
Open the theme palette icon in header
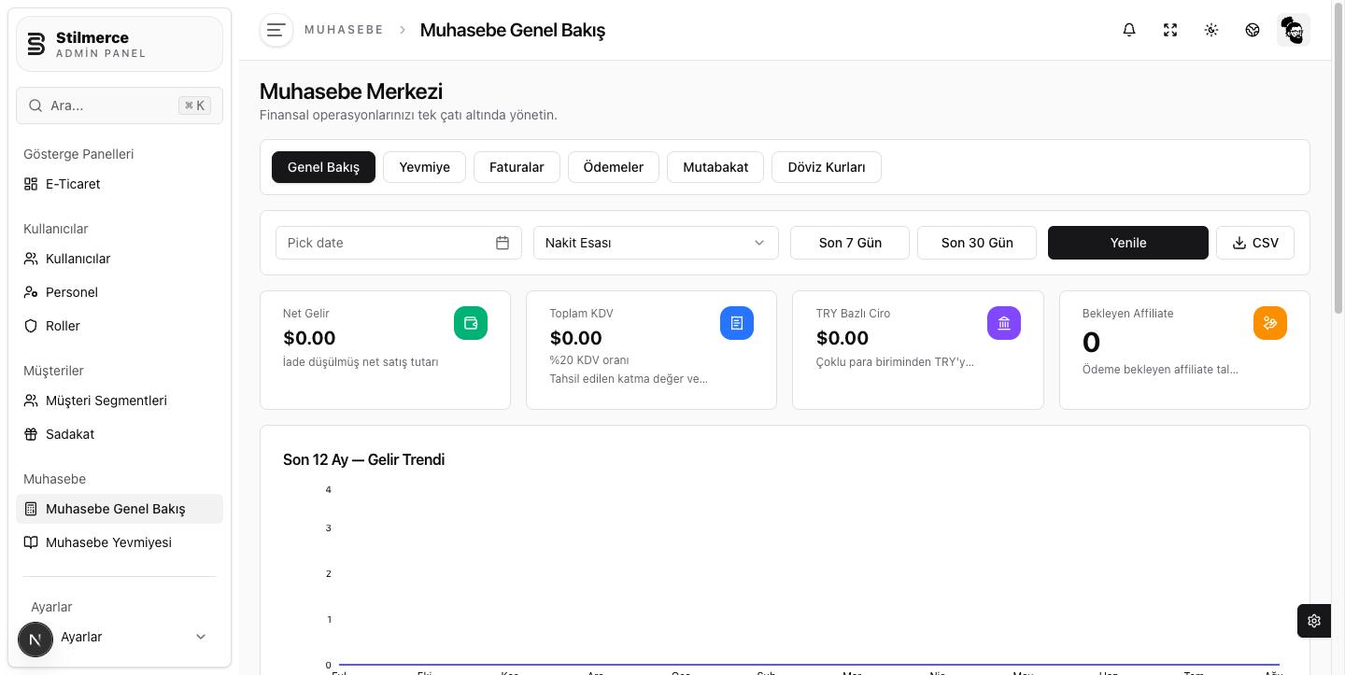[1253, 30]
